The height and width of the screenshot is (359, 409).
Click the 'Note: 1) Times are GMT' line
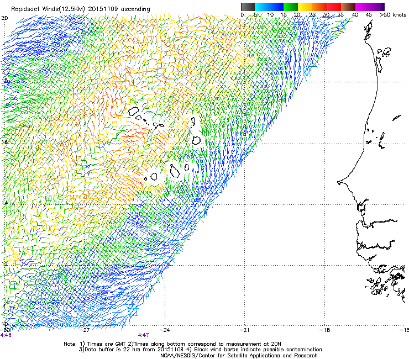pos(172,344)
